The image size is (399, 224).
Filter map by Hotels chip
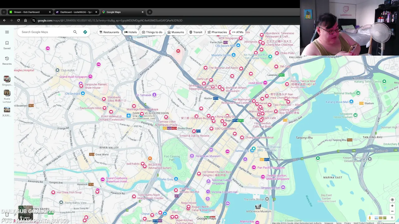[x=131, y=32]
